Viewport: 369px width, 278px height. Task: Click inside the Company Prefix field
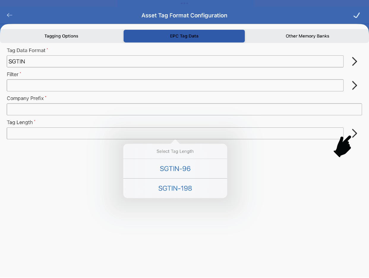pyautogui.click(x=184, y=109)
